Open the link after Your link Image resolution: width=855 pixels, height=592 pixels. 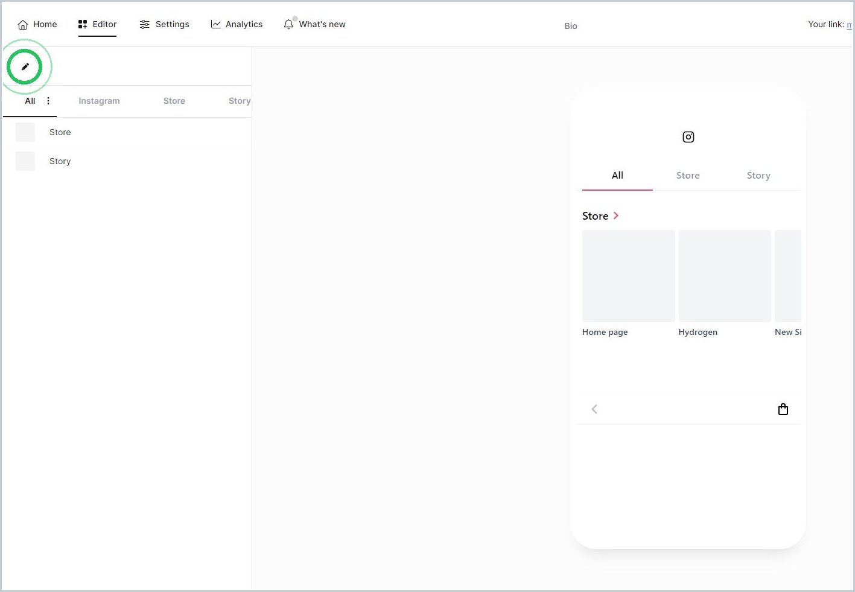[850, 25]
